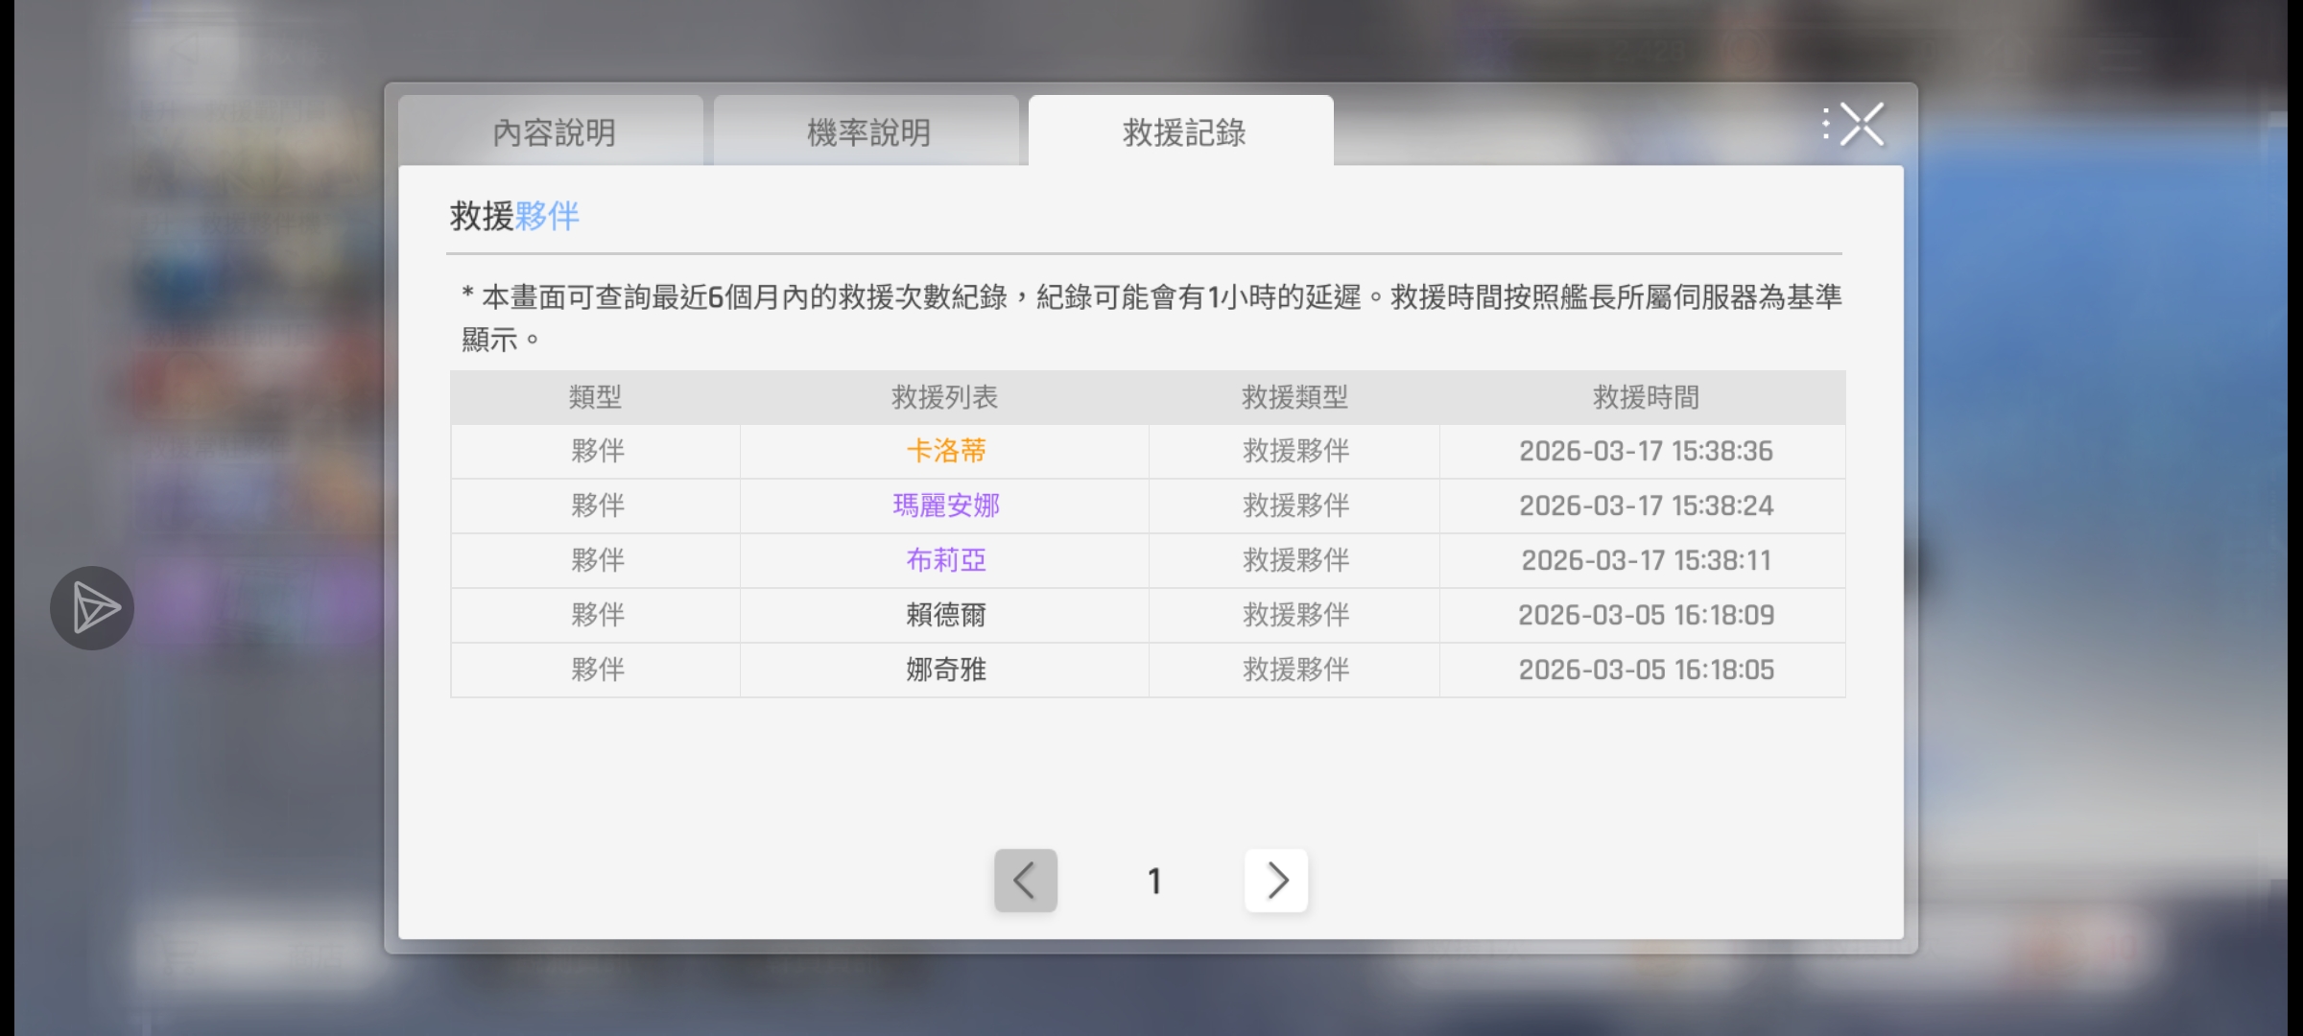Select the 賴德爾 table row
2303x1036 pixels.
(x=946, y=615)
